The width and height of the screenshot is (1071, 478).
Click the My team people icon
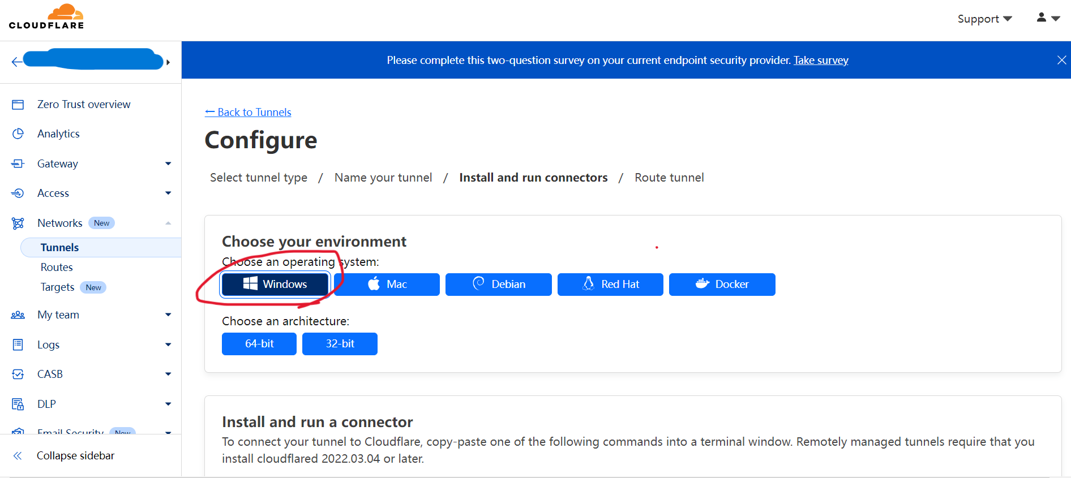pyautogui.click(x=18, y=315)
